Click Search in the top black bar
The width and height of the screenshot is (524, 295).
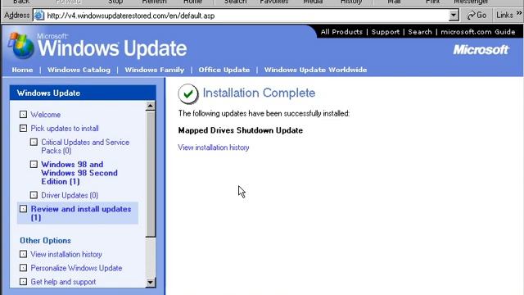(x=420, y=32)
